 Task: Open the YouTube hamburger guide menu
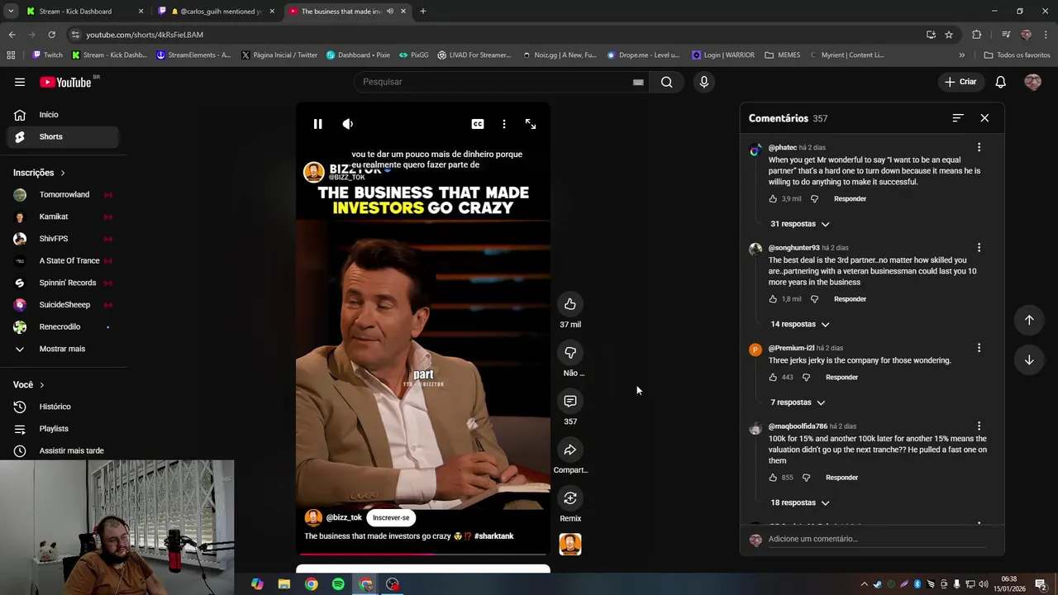20,82
